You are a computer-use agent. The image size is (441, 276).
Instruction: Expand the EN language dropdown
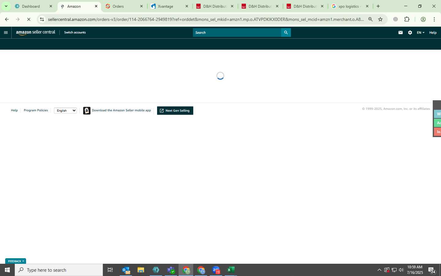(420, 33)
